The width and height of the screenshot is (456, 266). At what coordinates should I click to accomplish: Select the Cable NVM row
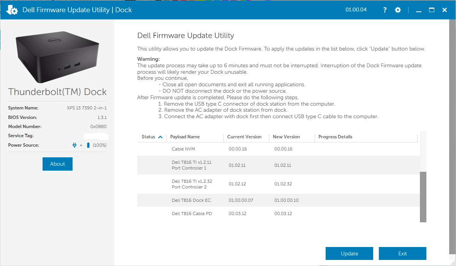278,149
